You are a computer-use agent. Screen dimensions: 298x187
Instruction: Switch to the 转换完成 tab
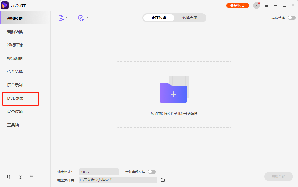coord(190,17)
